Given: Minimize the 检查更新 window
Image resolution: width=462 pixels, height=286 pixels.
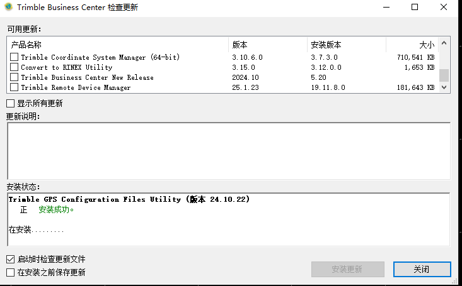Looking at the screenshot, I should 386,7.
